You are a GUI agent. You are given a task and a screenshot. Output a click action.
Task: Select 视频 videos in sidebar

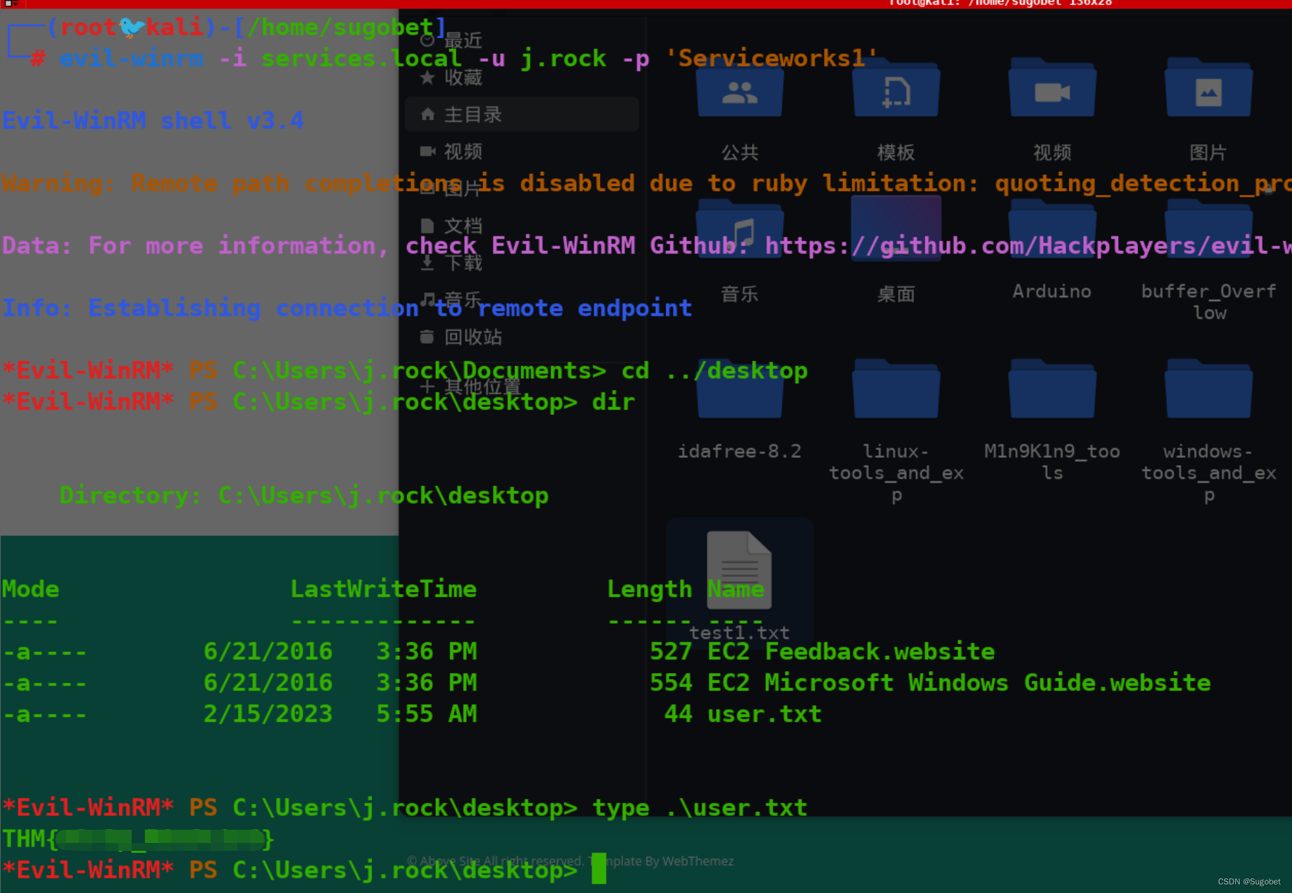point(522,151)
